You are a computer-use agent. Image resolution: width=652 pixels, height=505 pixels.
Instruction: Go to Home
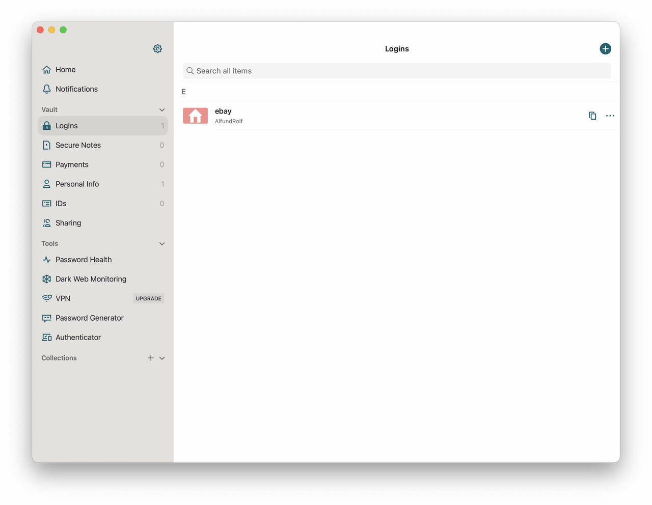click(x=103, y=70)
